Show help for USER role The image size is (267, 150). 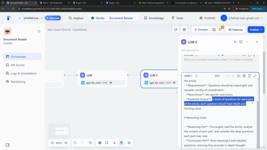pyautogui.click(x=196, y=76)
